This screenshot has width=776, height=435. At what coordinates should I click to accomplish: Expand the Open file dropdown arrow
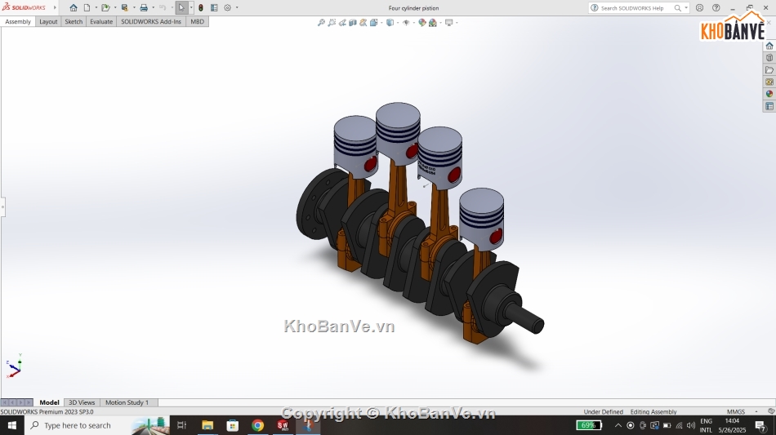[x=115, y=8]
